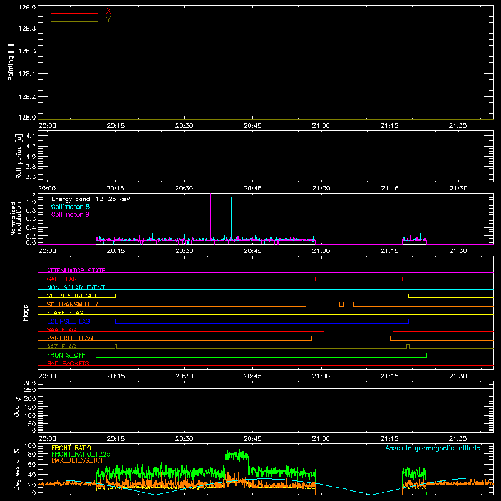
Task: Click the Quality axis title
Action: click(17, 406)
